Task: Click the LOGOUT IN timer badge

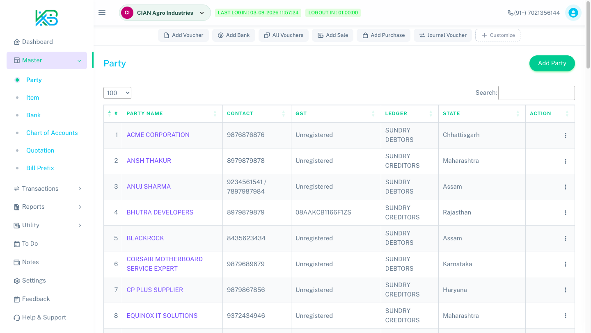Action: point(333,13)
